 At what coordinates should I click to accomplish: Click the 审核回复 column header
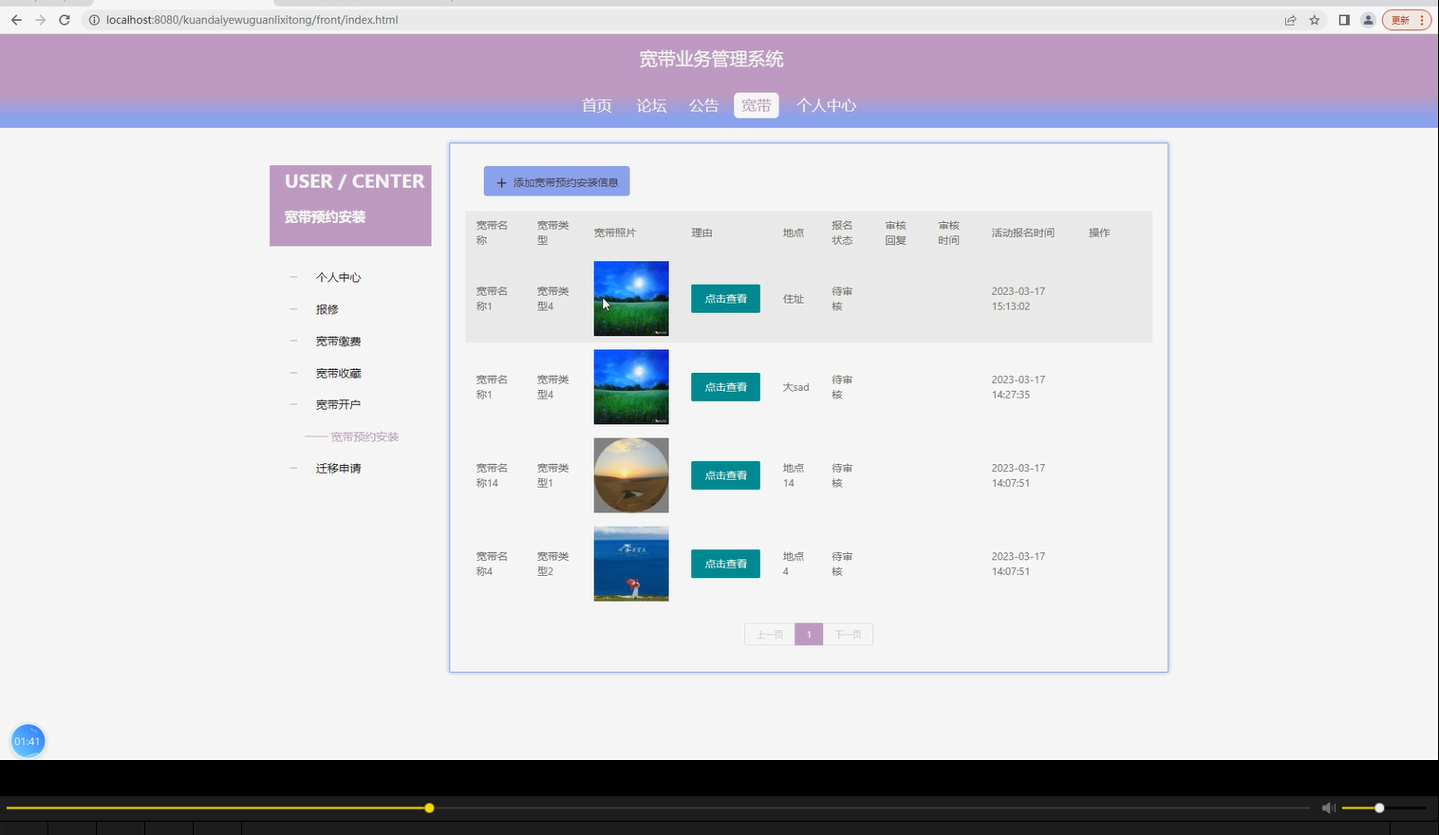[x=895, y=232]
